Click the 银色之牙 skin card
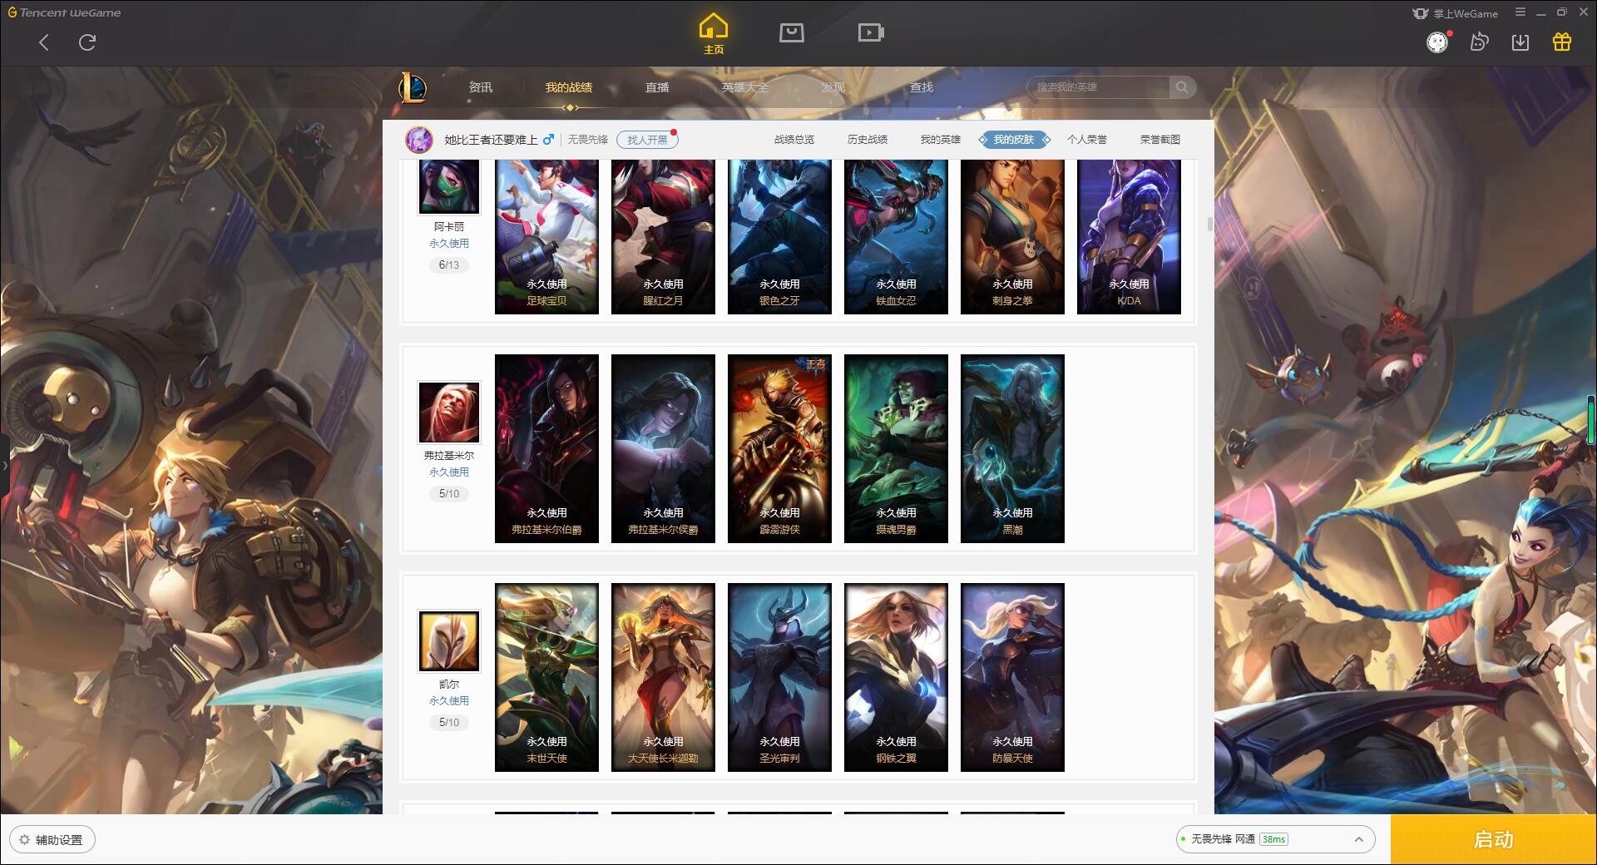Viewport: 1597px width, 865px height. click(x=779, y=237)
